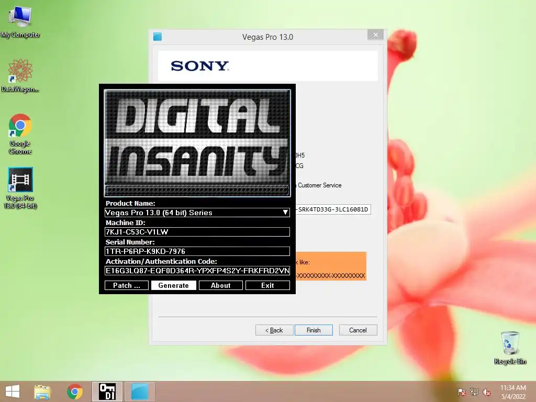Open Chrome from the taskbar
This screenshot has height=402, width=536.
click(x=74, y=392)
